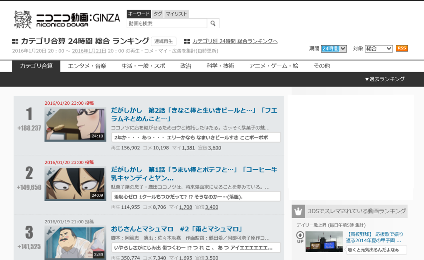Screen dimensions: 424x260
Task: Click comment box starting 2年か・・・
Action: click(x=196, y=137)
